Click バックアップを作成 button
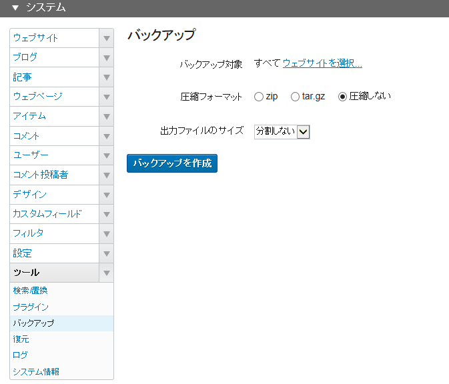This screenshot has width=449, height=384. click(172, 163)
